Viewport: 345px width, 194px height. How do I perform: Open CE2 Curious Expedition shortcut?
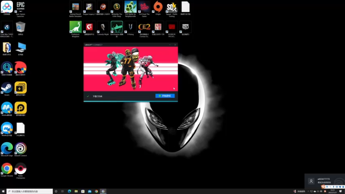[x=144, y=29]
